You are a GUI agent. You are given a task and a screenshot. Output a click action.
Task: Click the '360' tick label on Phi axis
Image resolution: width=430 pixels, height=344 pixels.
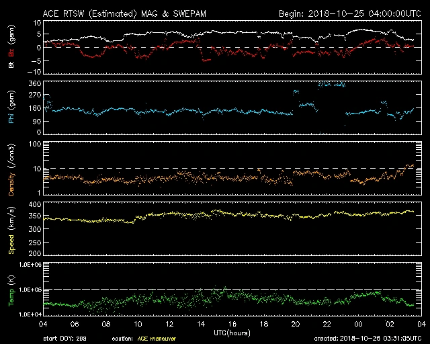[x=35, y=83]
